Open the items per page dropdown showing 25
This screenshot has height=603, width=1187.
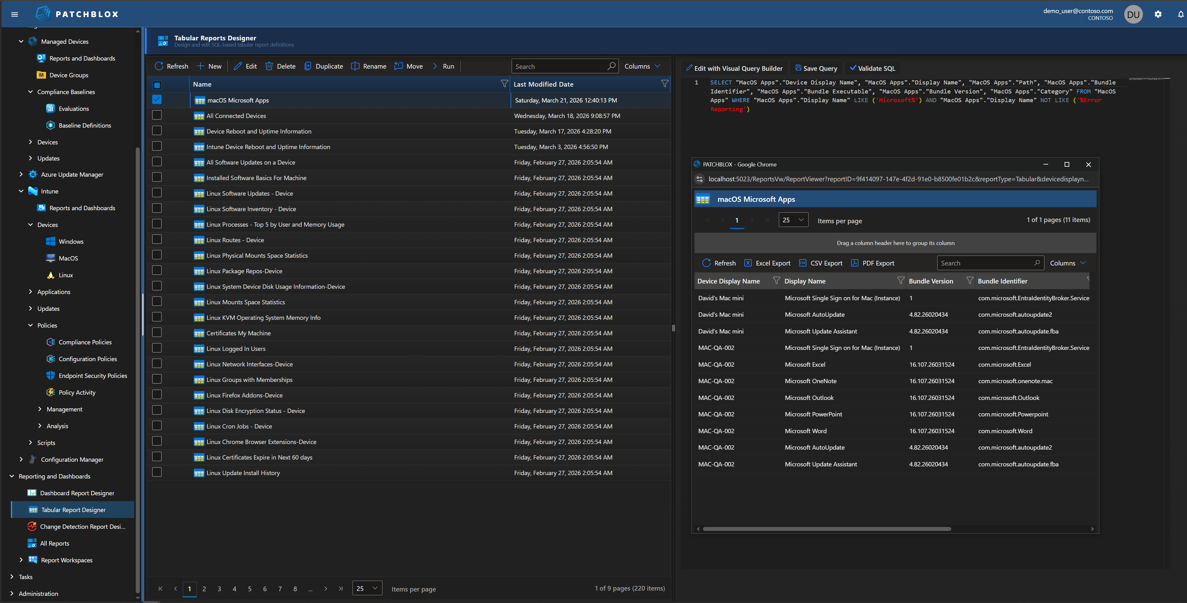[367, 588]
